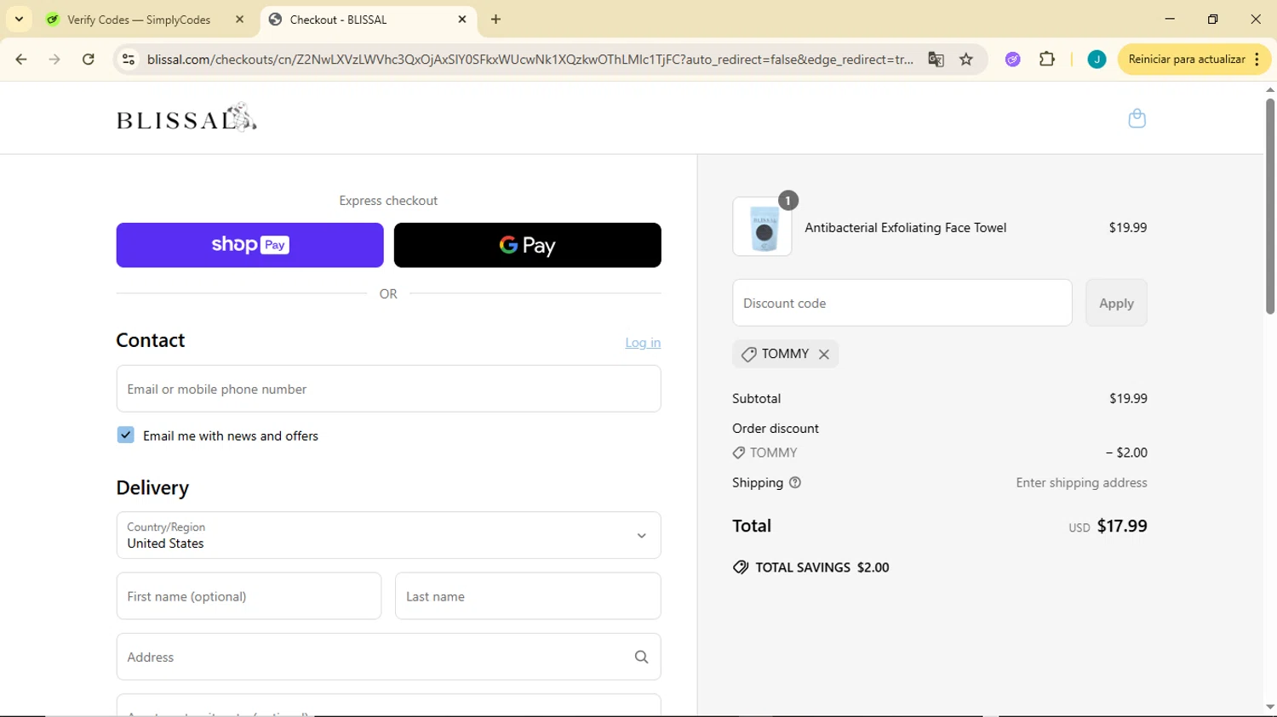The image size is (1277, 717).
Task: Open the shopping bag cart icon
Action: pos(1137,118)
